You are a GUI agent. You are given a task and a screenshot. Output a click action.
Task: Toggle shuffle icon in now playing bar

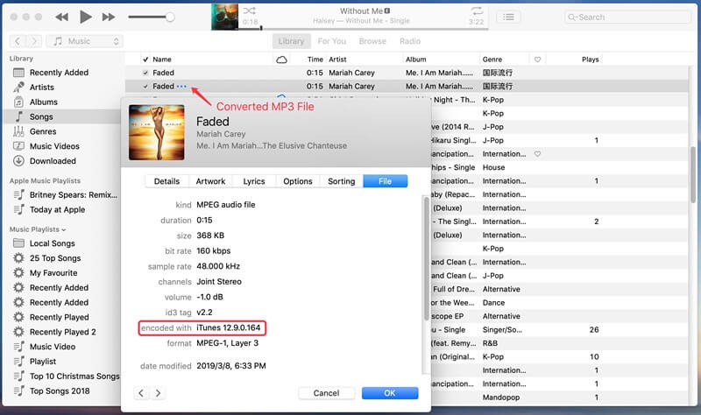[251, 11]
